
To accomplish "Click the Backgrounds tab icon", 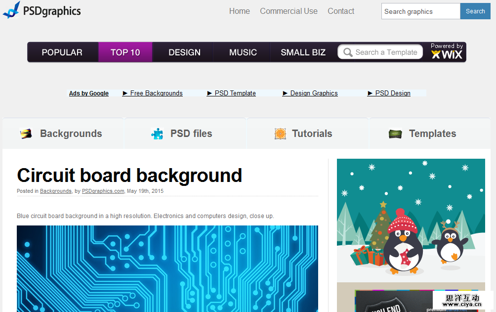I will pos(26,134).
